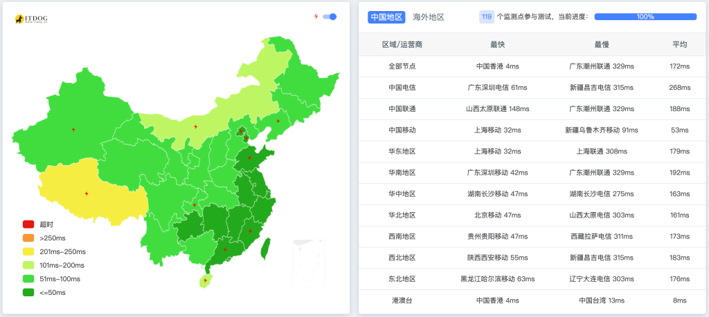Click the lightning marker on Xinjiang region
The width and height of the screenshot is (709, 317).
tap(74, 129)
